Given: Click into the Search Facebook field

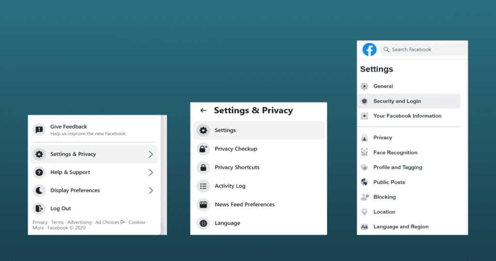Looking at the screenshot, I should [x=423, y=49].
